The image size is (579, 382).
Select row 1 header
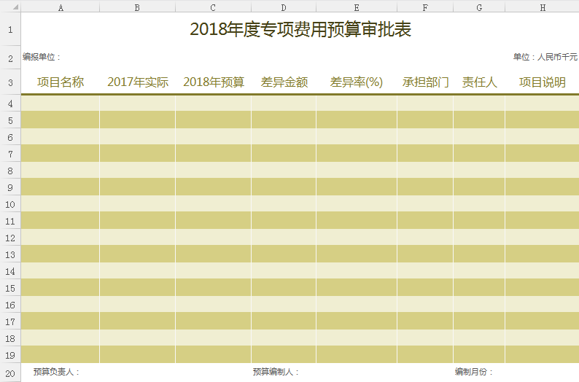coord(10,30)
